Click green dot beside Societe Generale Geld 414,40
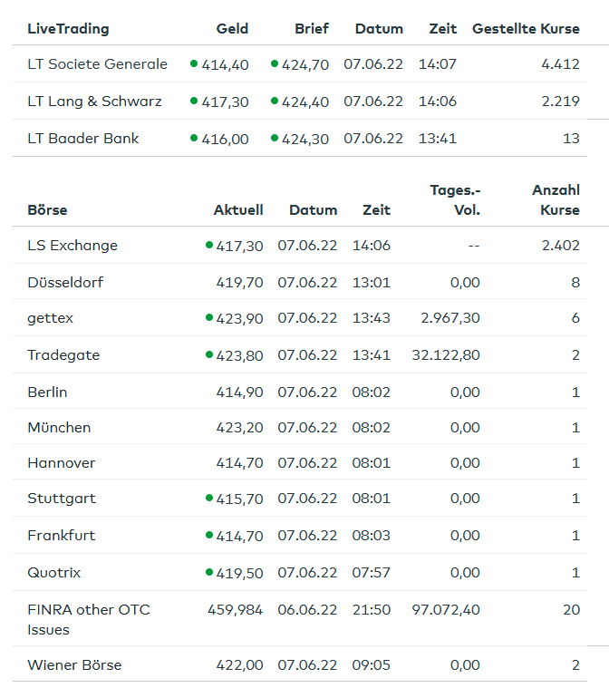Viewport: 609px width, 688px height. coord(194,63)
